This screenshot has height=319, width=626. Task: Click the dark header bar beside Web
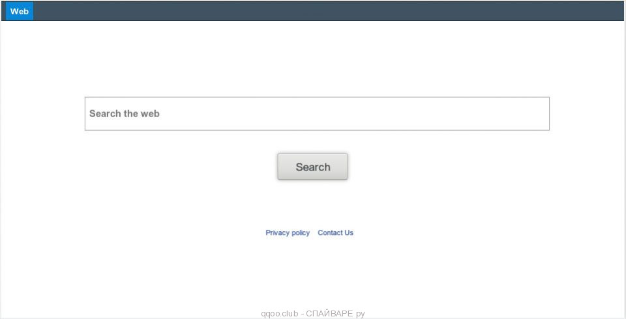329,11
